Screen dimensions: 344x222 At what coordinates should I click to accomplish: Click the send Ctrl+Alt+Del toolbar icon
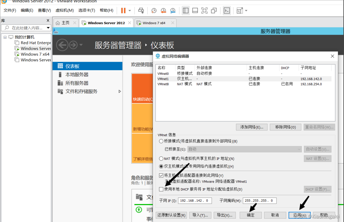pyautogui.click(x=141, y=10)
